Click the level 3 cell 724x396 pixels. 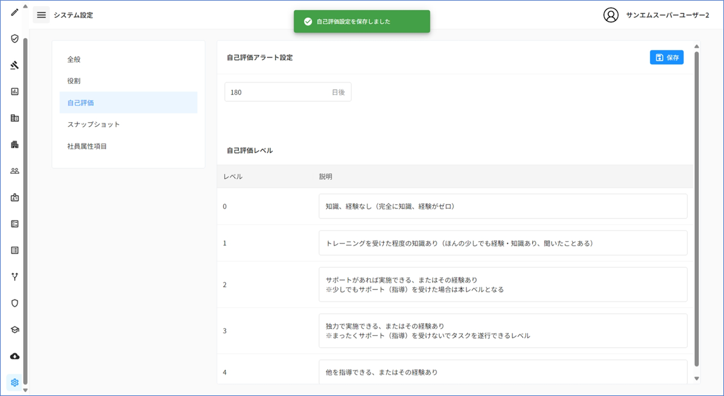pyautogui.click(x=225, y=331)
